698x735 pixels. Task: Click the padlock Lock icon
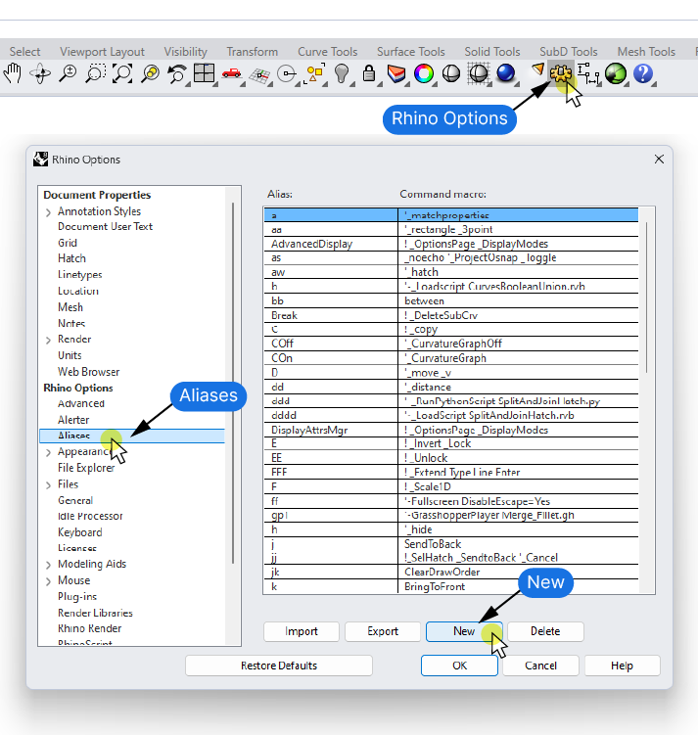(369, 73)
